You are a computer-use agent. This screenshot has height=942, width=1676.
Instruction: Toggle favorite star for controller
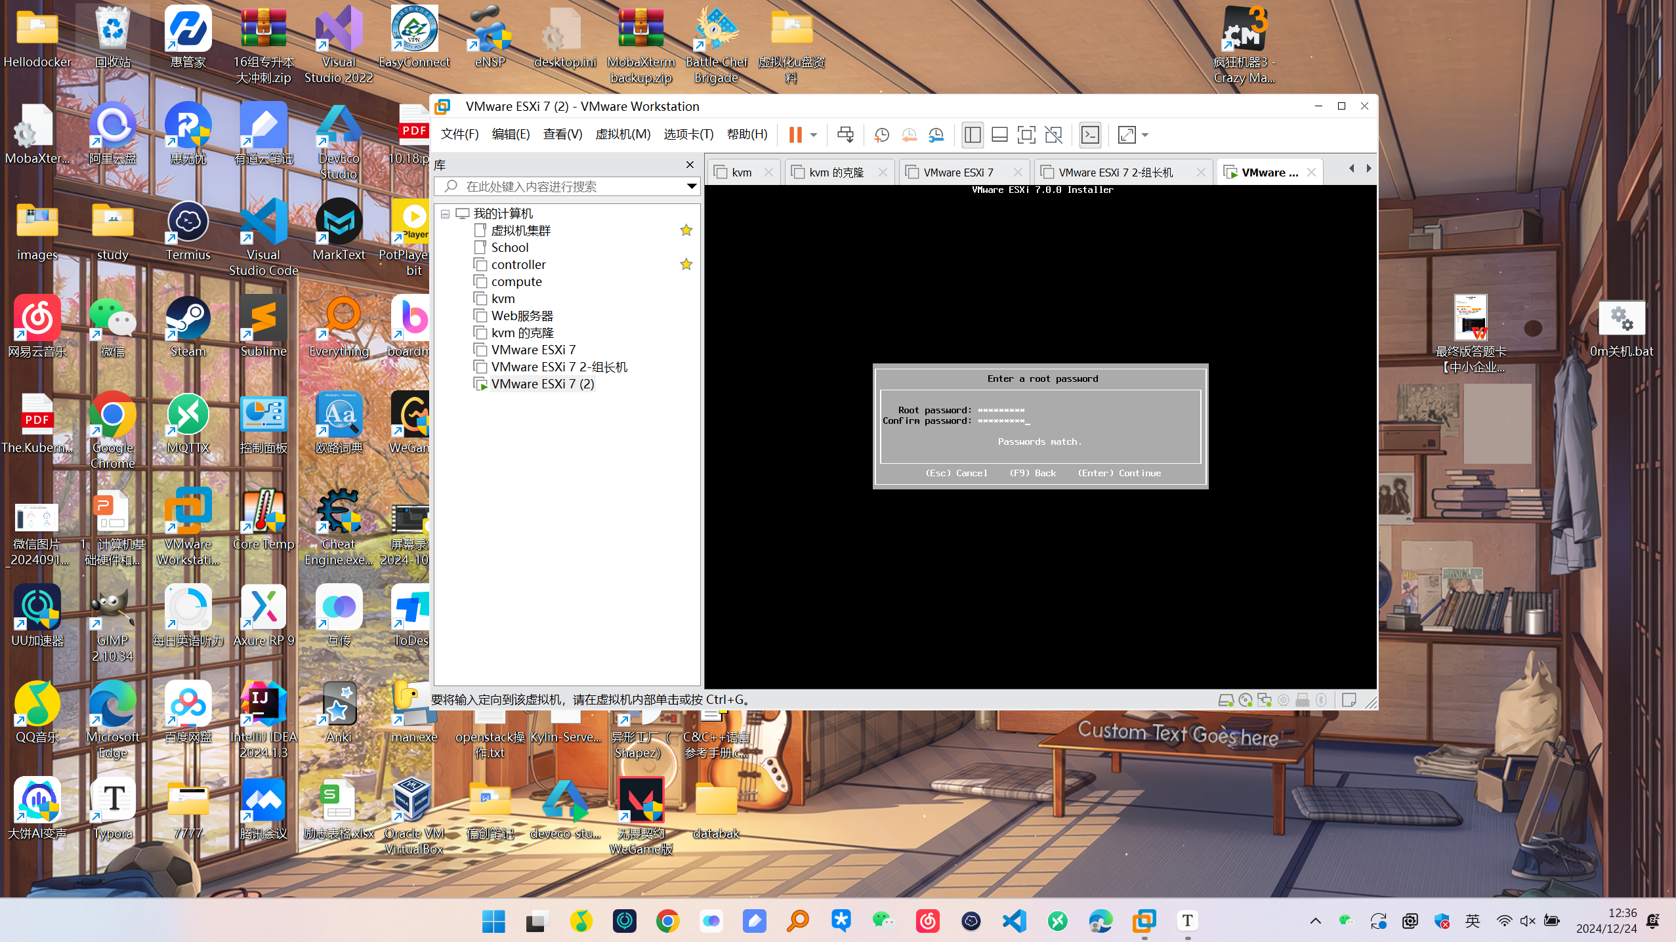click(686, 264)
